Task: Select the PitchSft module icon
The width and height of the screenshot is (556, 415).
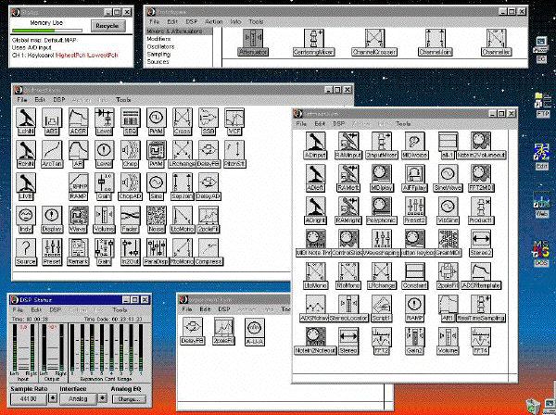Action: (x=234, y=154)
